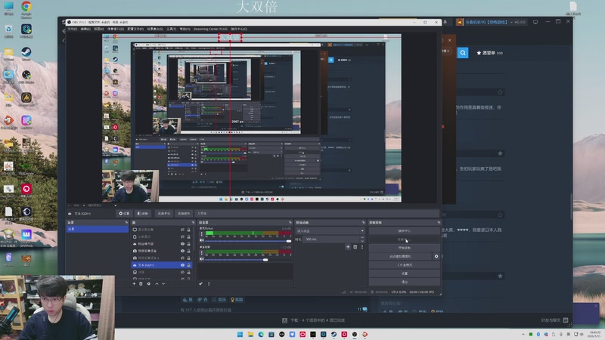This screenshot has height=340, width=605.
Task: Mute the 桌面音频 speaker icon
Action: tap(201, 259)
